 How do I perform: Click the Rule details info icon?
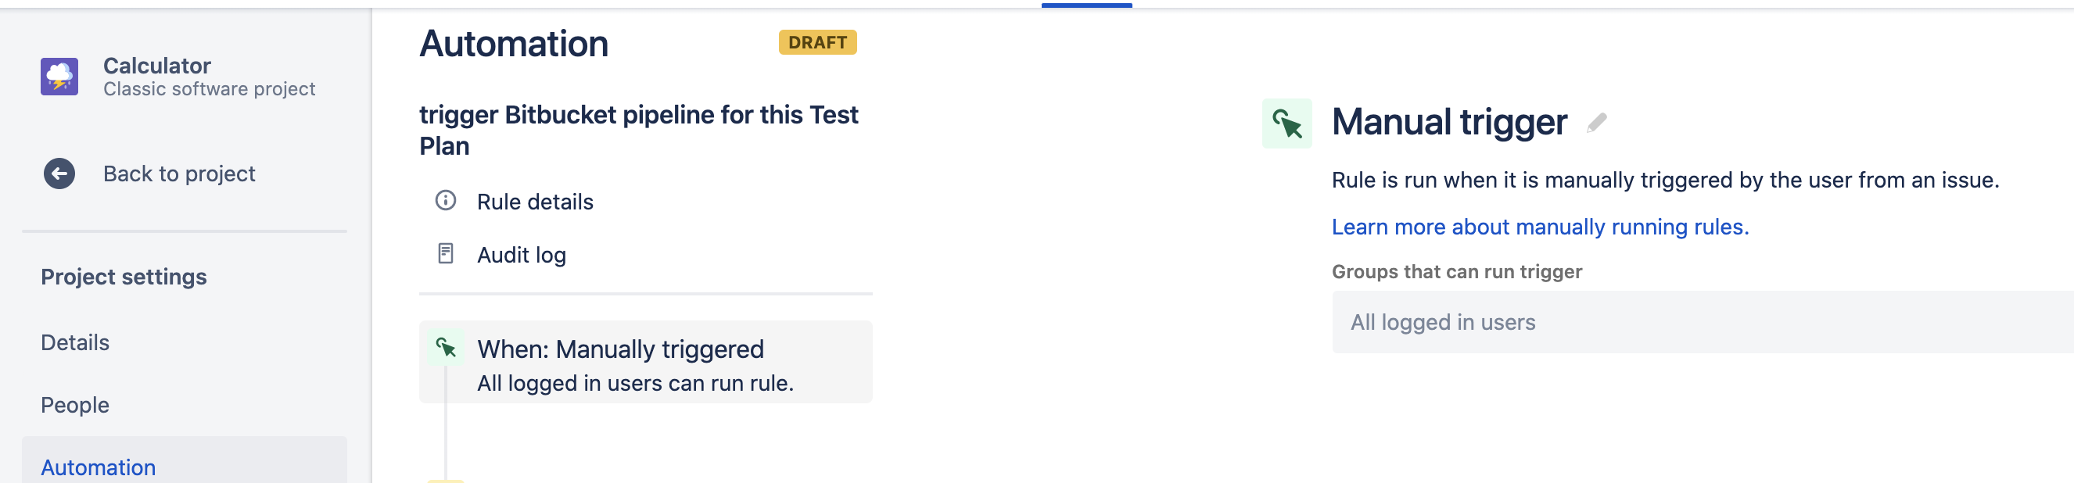(x=445, y=200)
